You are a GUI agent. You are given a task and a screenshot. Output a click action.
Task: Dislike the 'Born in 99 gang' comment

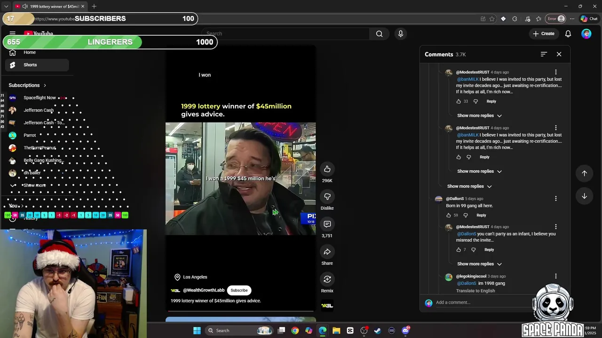(x=466, y=215)
